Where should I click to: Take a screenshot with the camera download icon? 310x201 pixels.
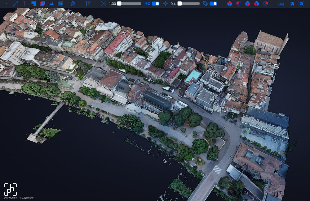(x=292, y=3)
